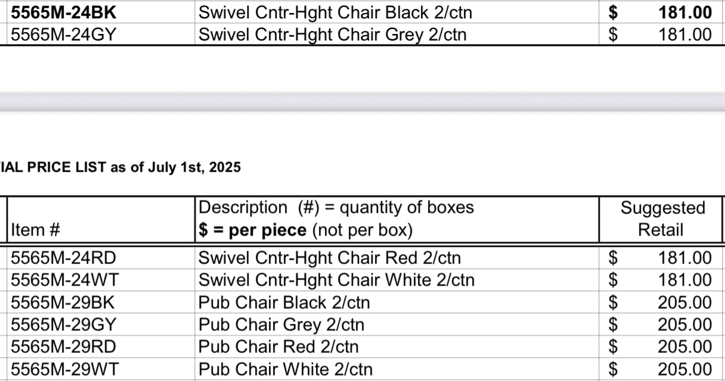Select the Pub Chair Black description

point(284,302)
